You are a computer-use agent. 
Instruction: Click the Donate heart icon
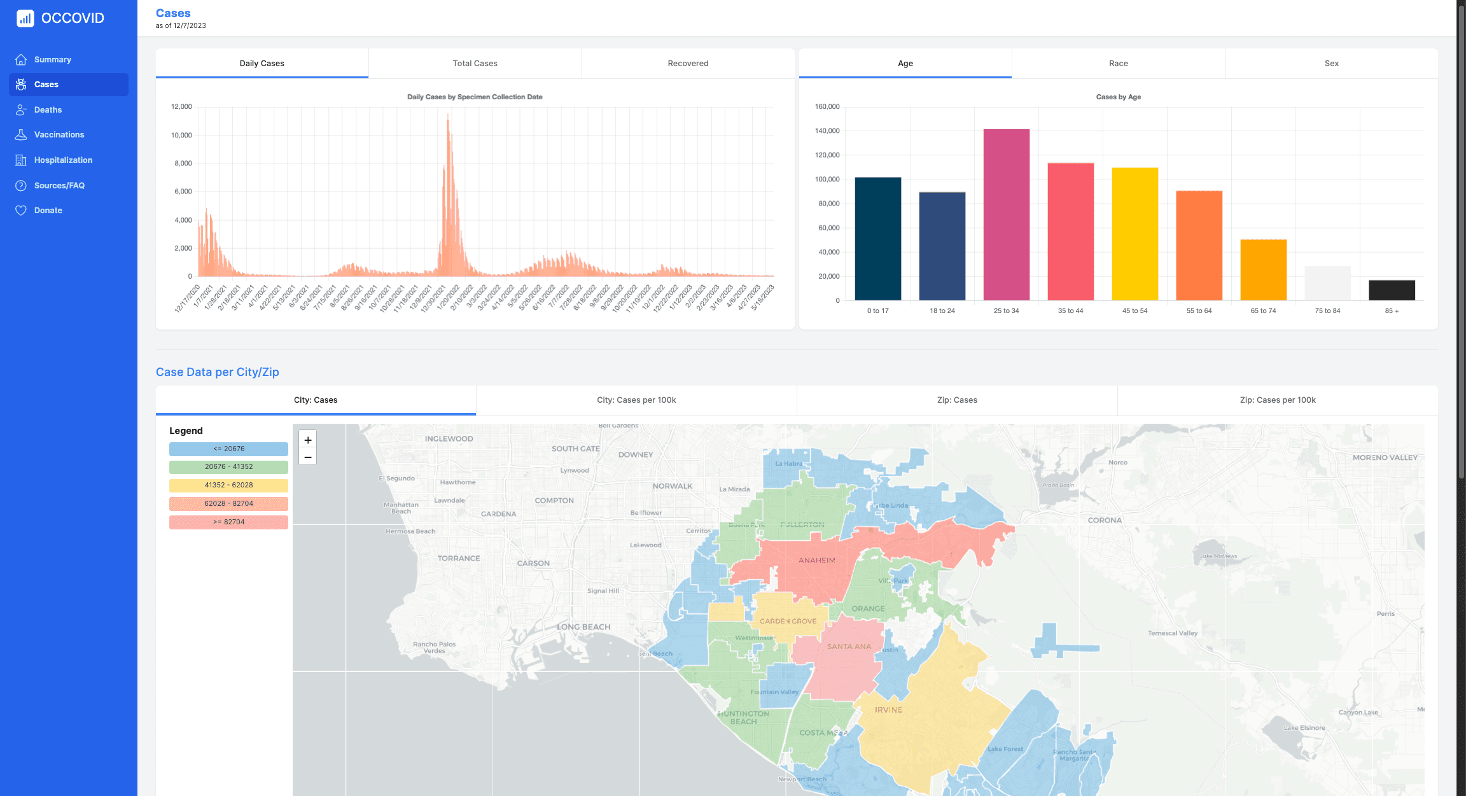[21, 211]
